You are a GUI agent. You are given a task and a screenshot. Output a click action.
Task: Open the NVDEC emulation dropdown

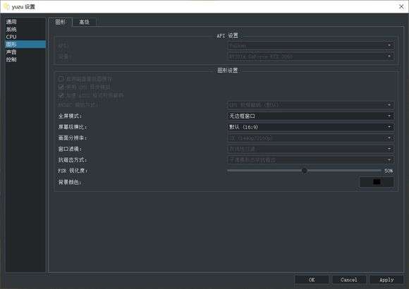(310, 105)
